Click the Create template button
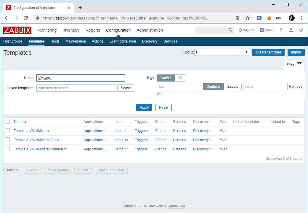This screenshot has width=308, height=213. (268, 52)
